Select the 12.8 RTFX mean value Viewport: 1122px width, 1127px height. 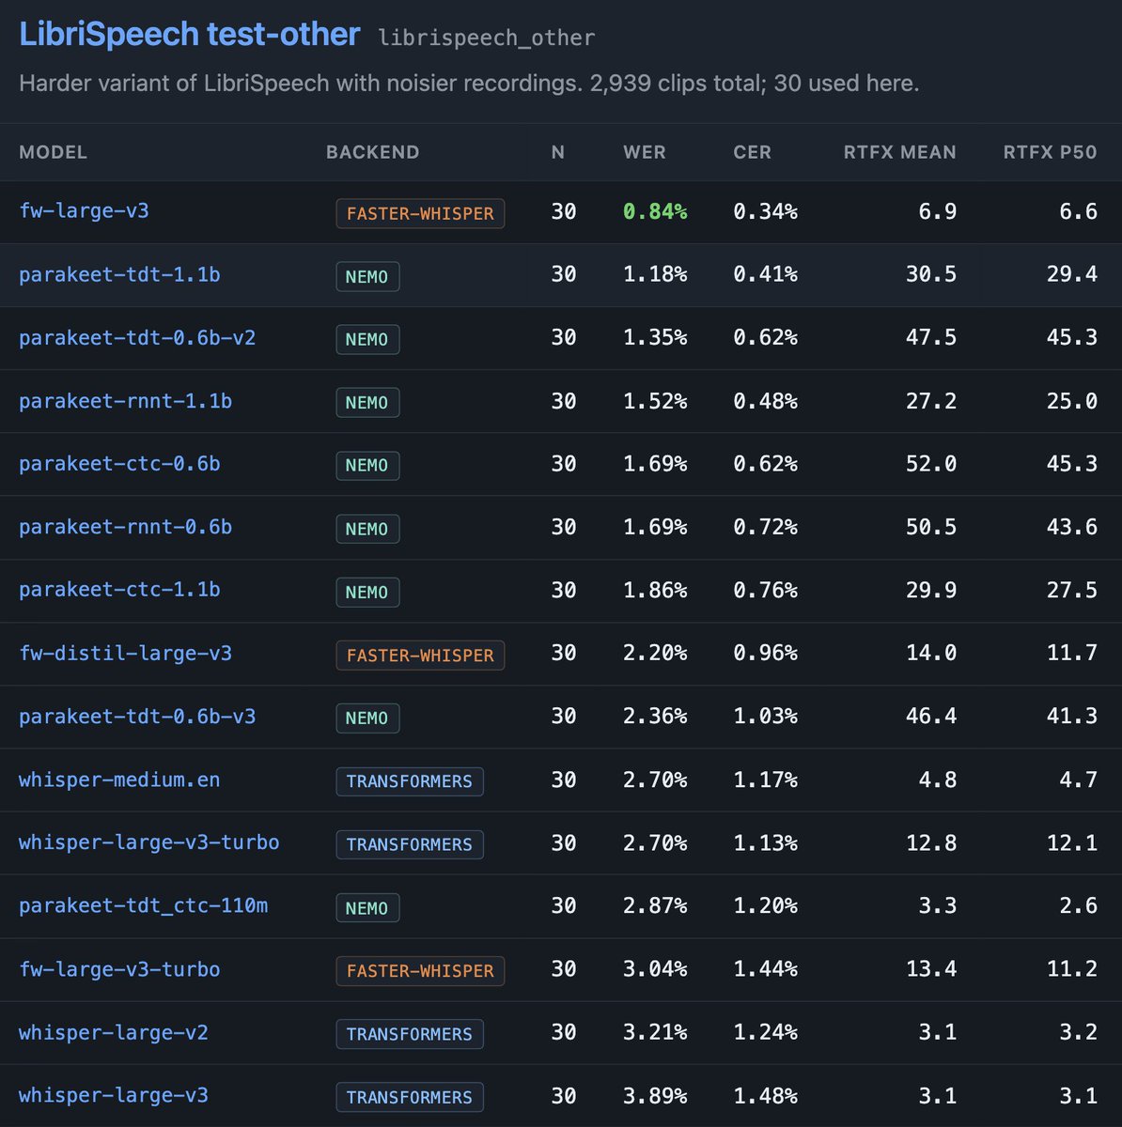(931, 842)
